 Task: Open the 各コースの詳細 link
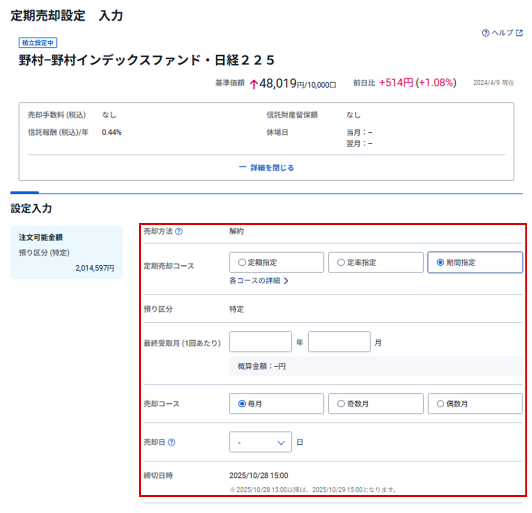(255, 280)
